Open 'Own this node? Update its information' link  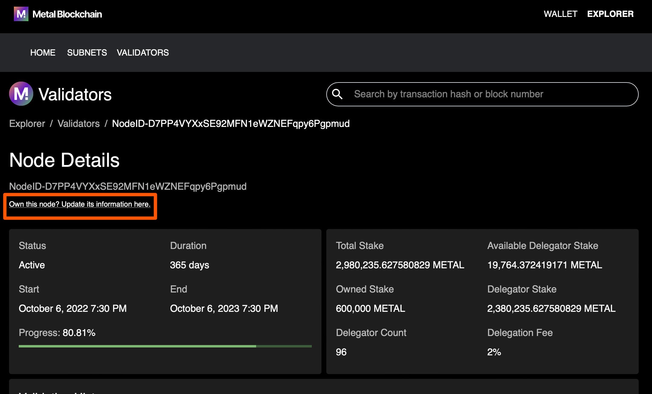[x=80, y=204]
